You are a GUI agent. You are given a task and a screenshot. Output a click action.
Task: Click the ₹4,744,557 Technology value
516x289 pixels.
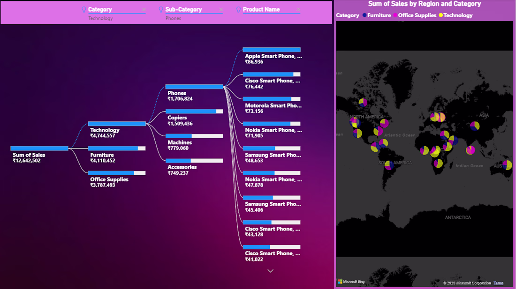coord(103,136)
